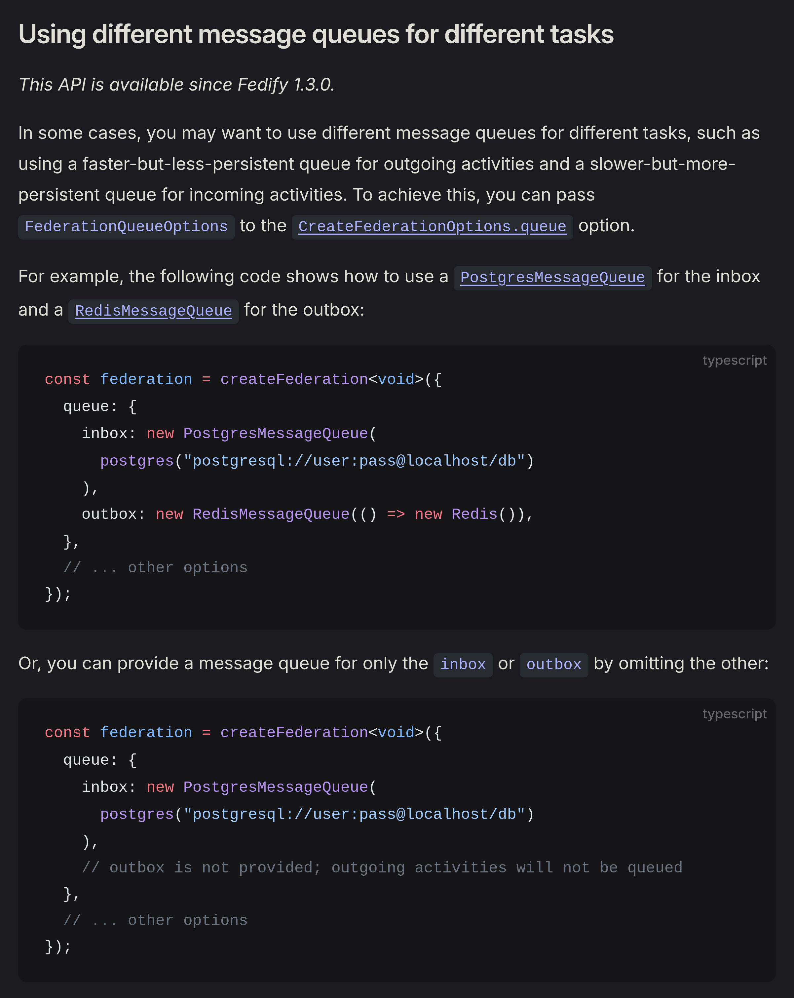The image size is (794, 998).
Task: Click the "outbox is not provided" comment
Action: pos(382,867)
